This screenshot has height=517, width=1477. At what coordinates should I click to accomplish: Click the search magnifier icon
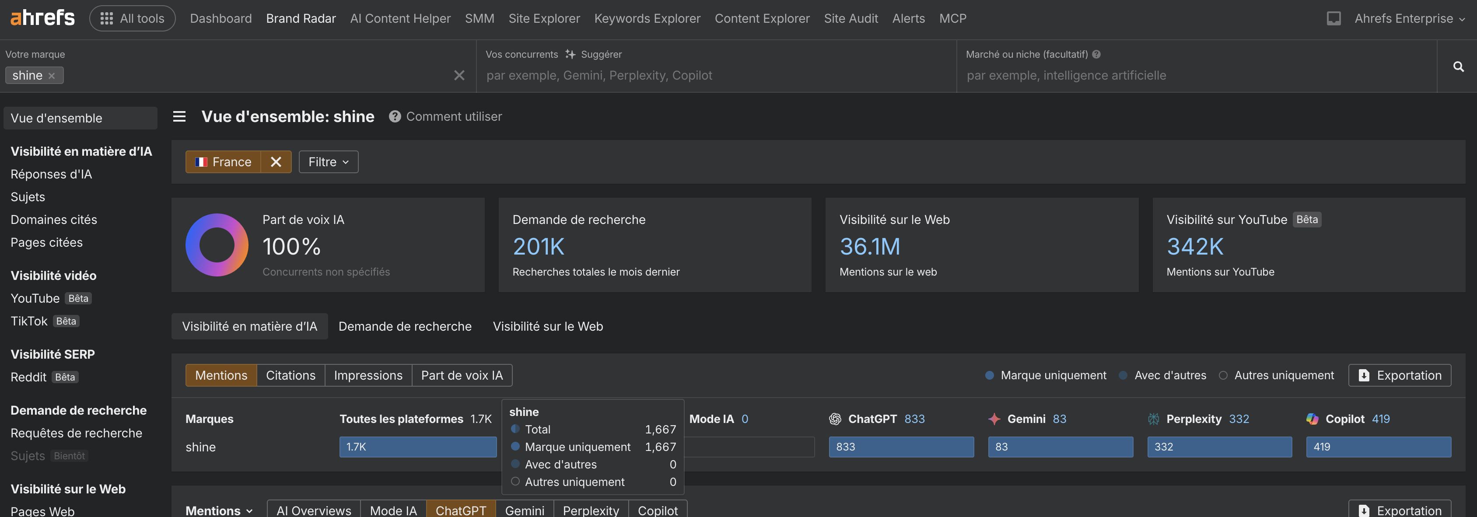(1458, 66)
